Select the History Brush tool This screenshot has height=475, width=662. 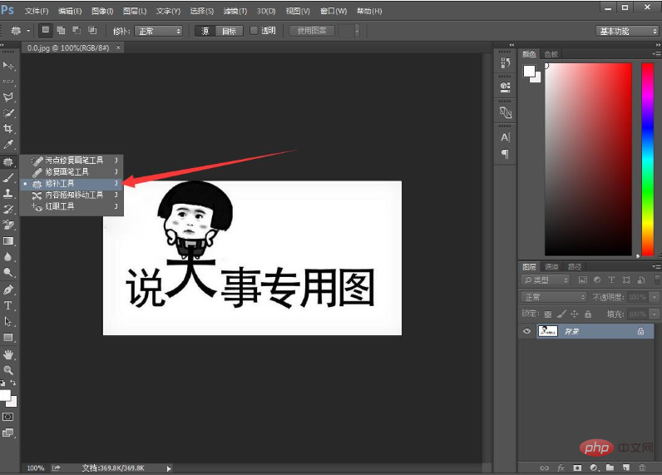click(8, 210)
